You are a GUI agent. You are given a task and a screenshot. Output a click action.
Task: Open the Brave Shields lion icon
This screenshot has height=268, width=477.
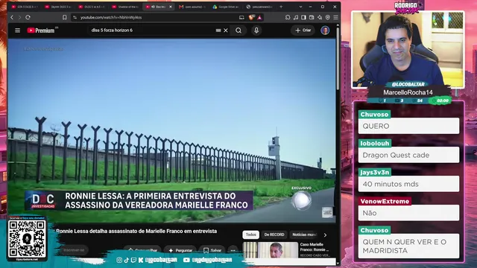251,18
